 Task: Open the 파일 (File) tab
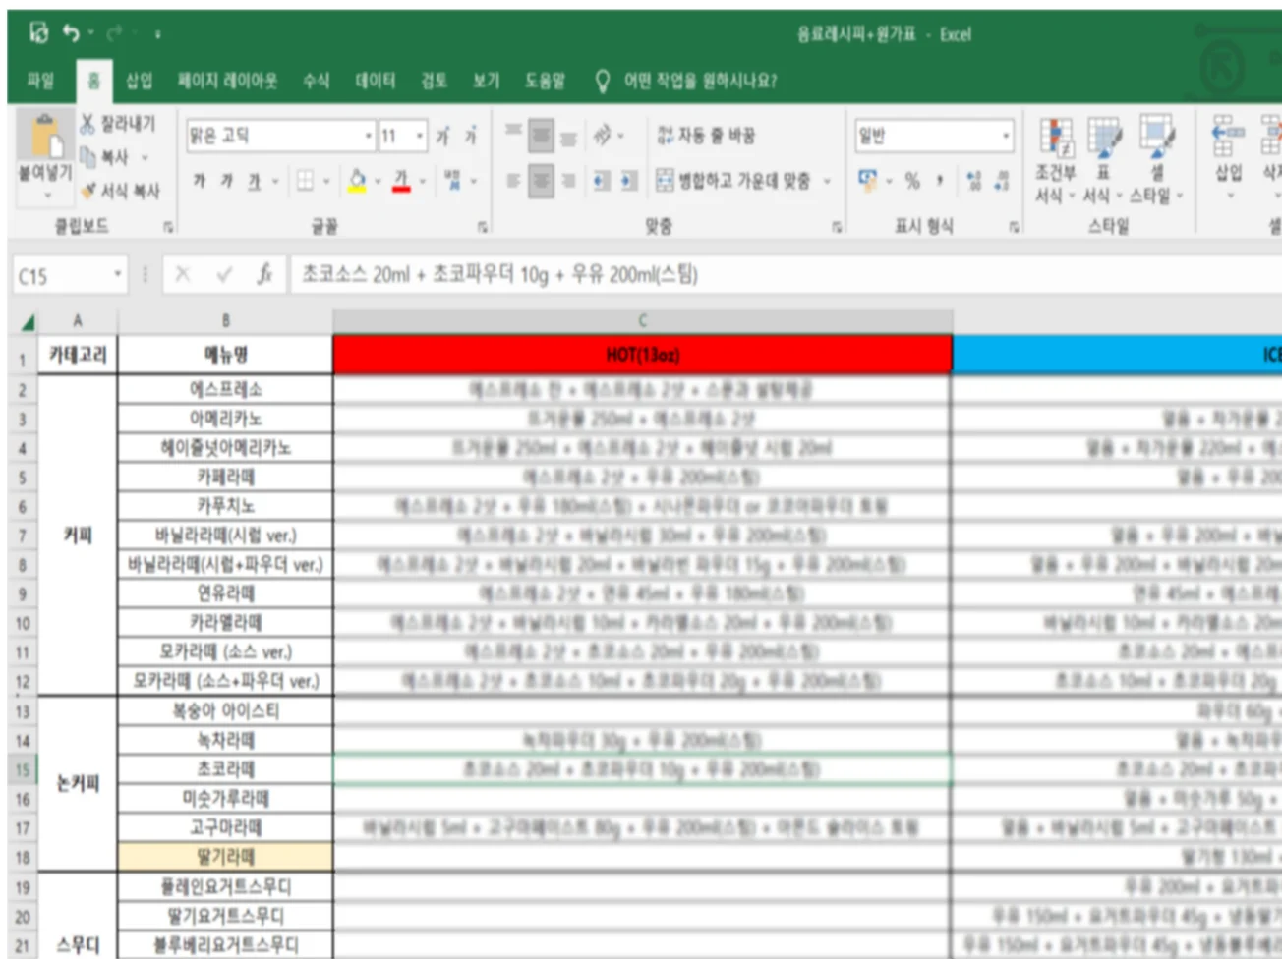pyautogui.click(x=41, y=81)
